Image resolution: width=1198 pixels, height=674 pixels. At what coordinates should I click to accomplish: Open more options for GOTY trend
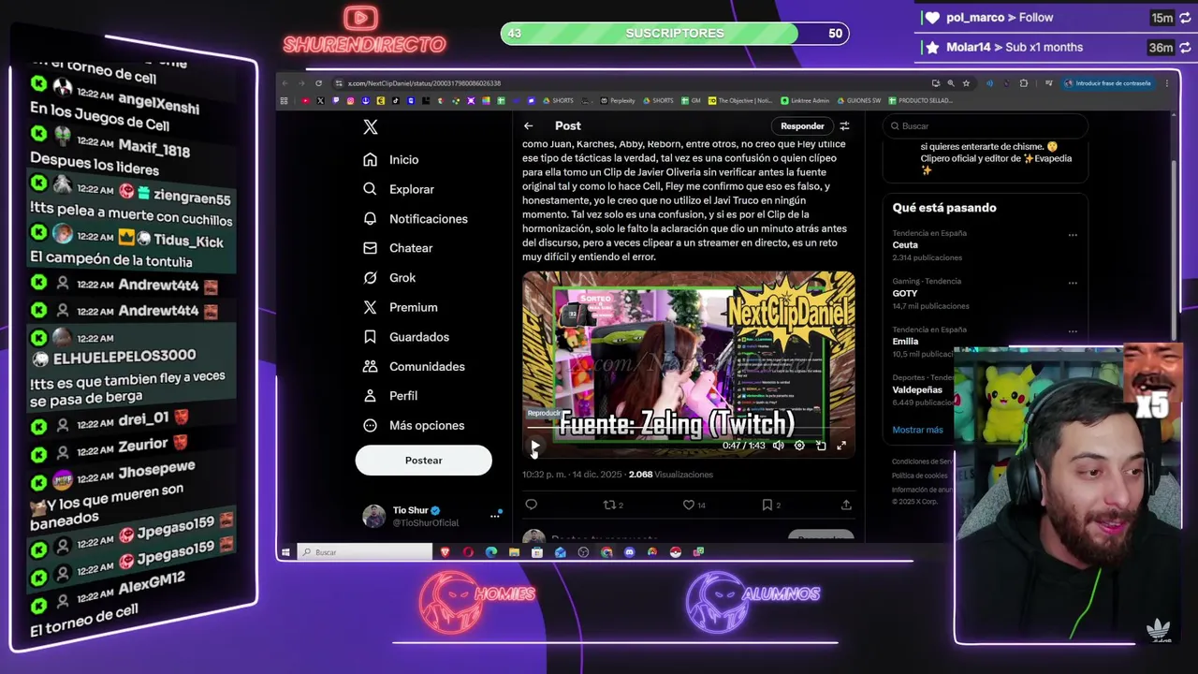pos(1073,283)
